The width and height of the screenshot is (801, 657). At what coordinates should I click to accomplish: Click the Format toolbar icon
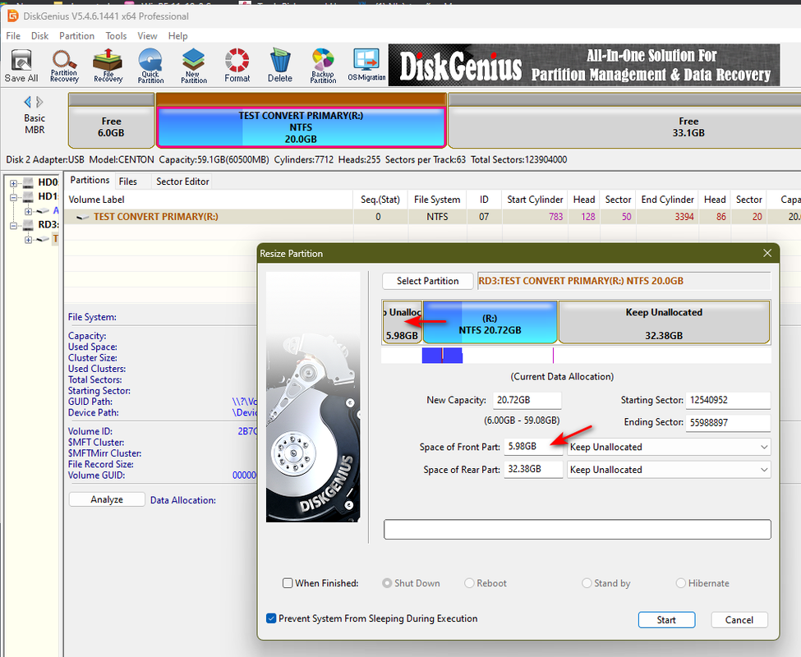pyautogui.click(x=237, y=66)
